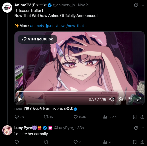Open the animetv-jp.net news link
147x146 pixels.
pos(59,26)
